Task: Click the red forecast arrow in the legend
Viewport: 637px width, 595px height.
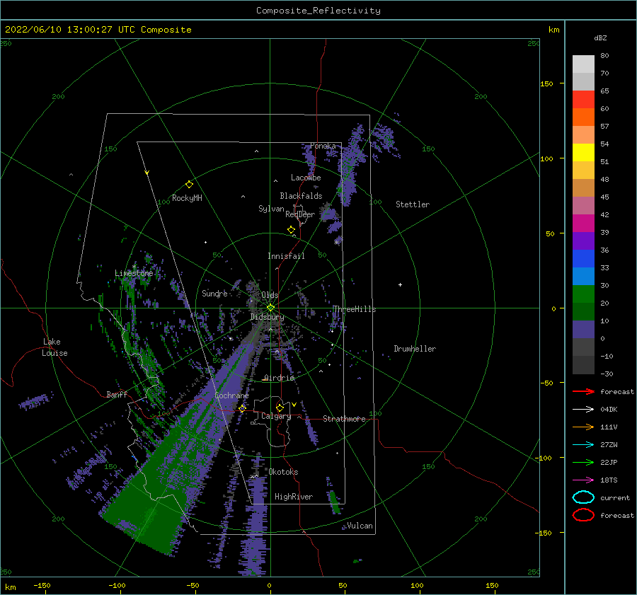Action: [583, 391]
